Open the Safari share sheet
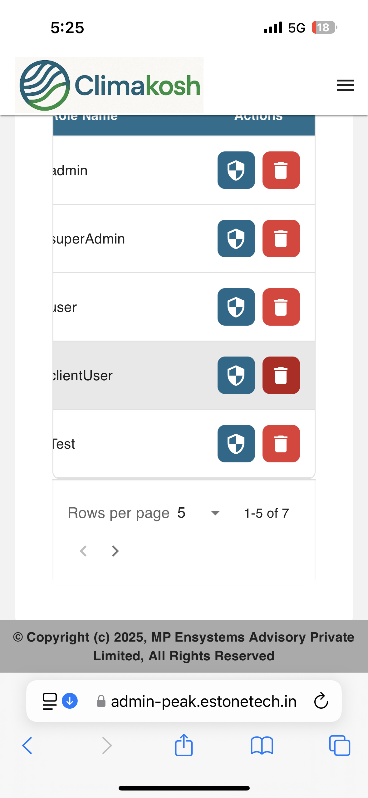 [184, 745]
